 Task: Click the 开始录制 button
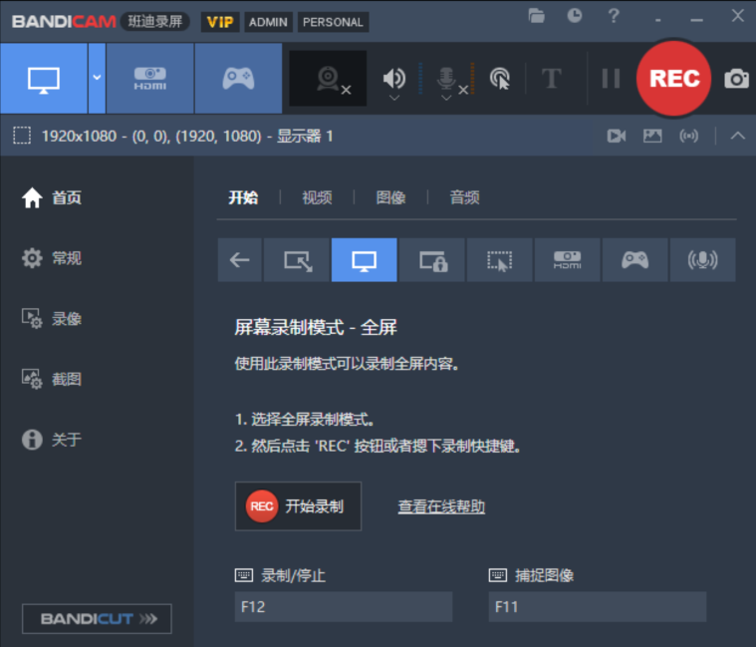click(x=298, y=506)
